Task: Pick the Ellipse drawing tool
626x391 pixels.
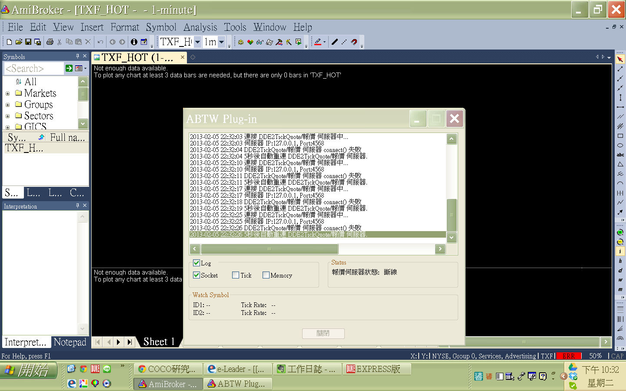Action: [x=620, y=146]
